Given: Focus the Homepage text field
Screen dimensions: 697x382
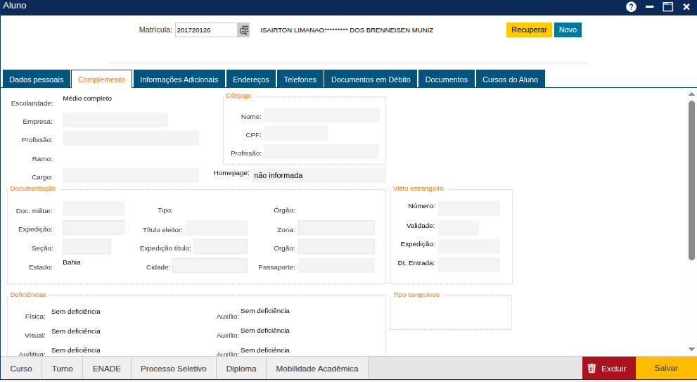Looking at the screenshot, I should pos(318,175).
